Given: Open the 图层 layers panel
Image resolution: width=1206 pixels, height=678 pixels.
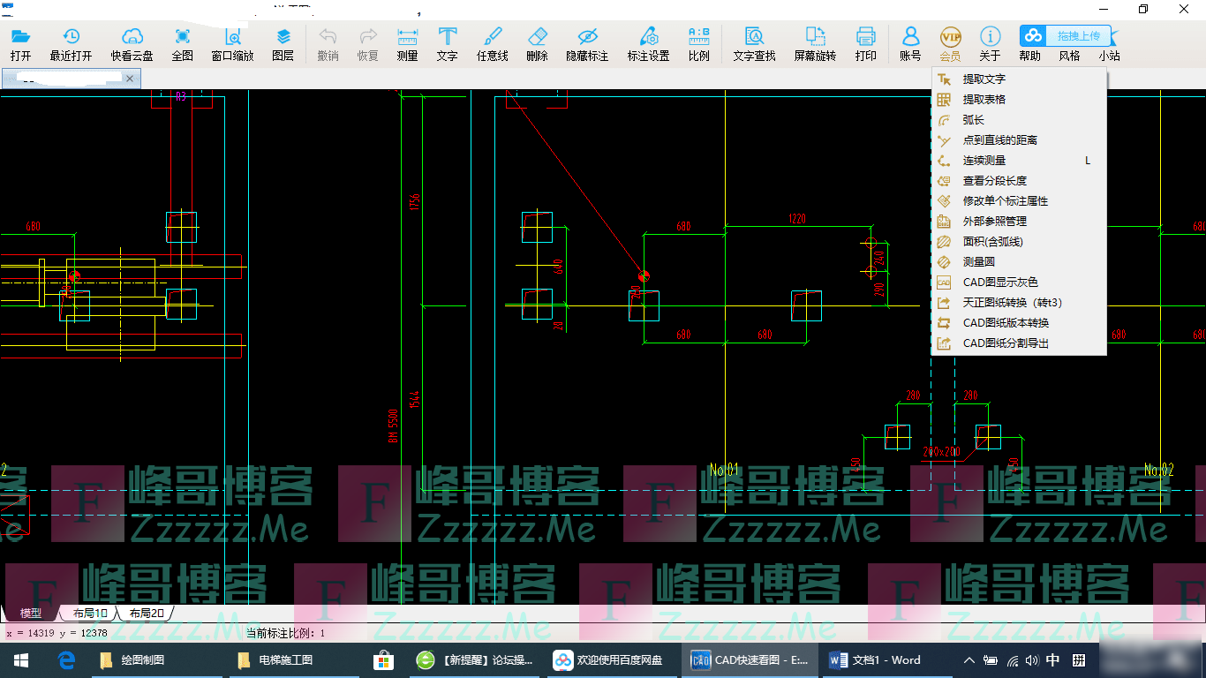Looking at the screenshot, I should click(x=283, y=43).
